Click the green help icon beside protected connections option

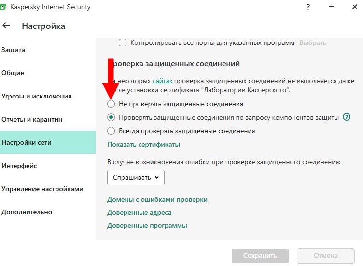(x=346, y=117)
